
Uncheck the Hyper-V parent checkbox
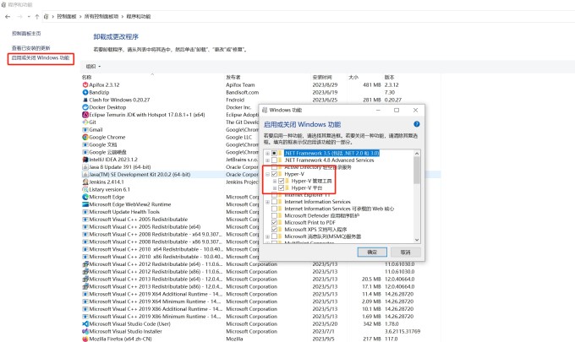coord(274,174)
